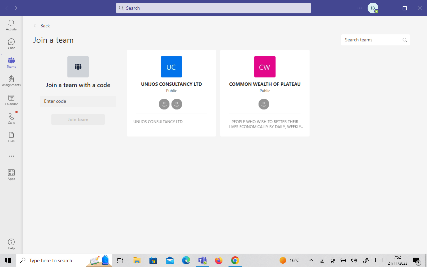
Task: Open Settings and more ellipsis in title bar
Action: coord(360,8)
